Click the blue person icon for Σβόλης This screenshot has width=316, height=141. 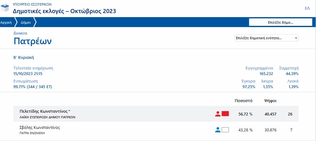218,130
